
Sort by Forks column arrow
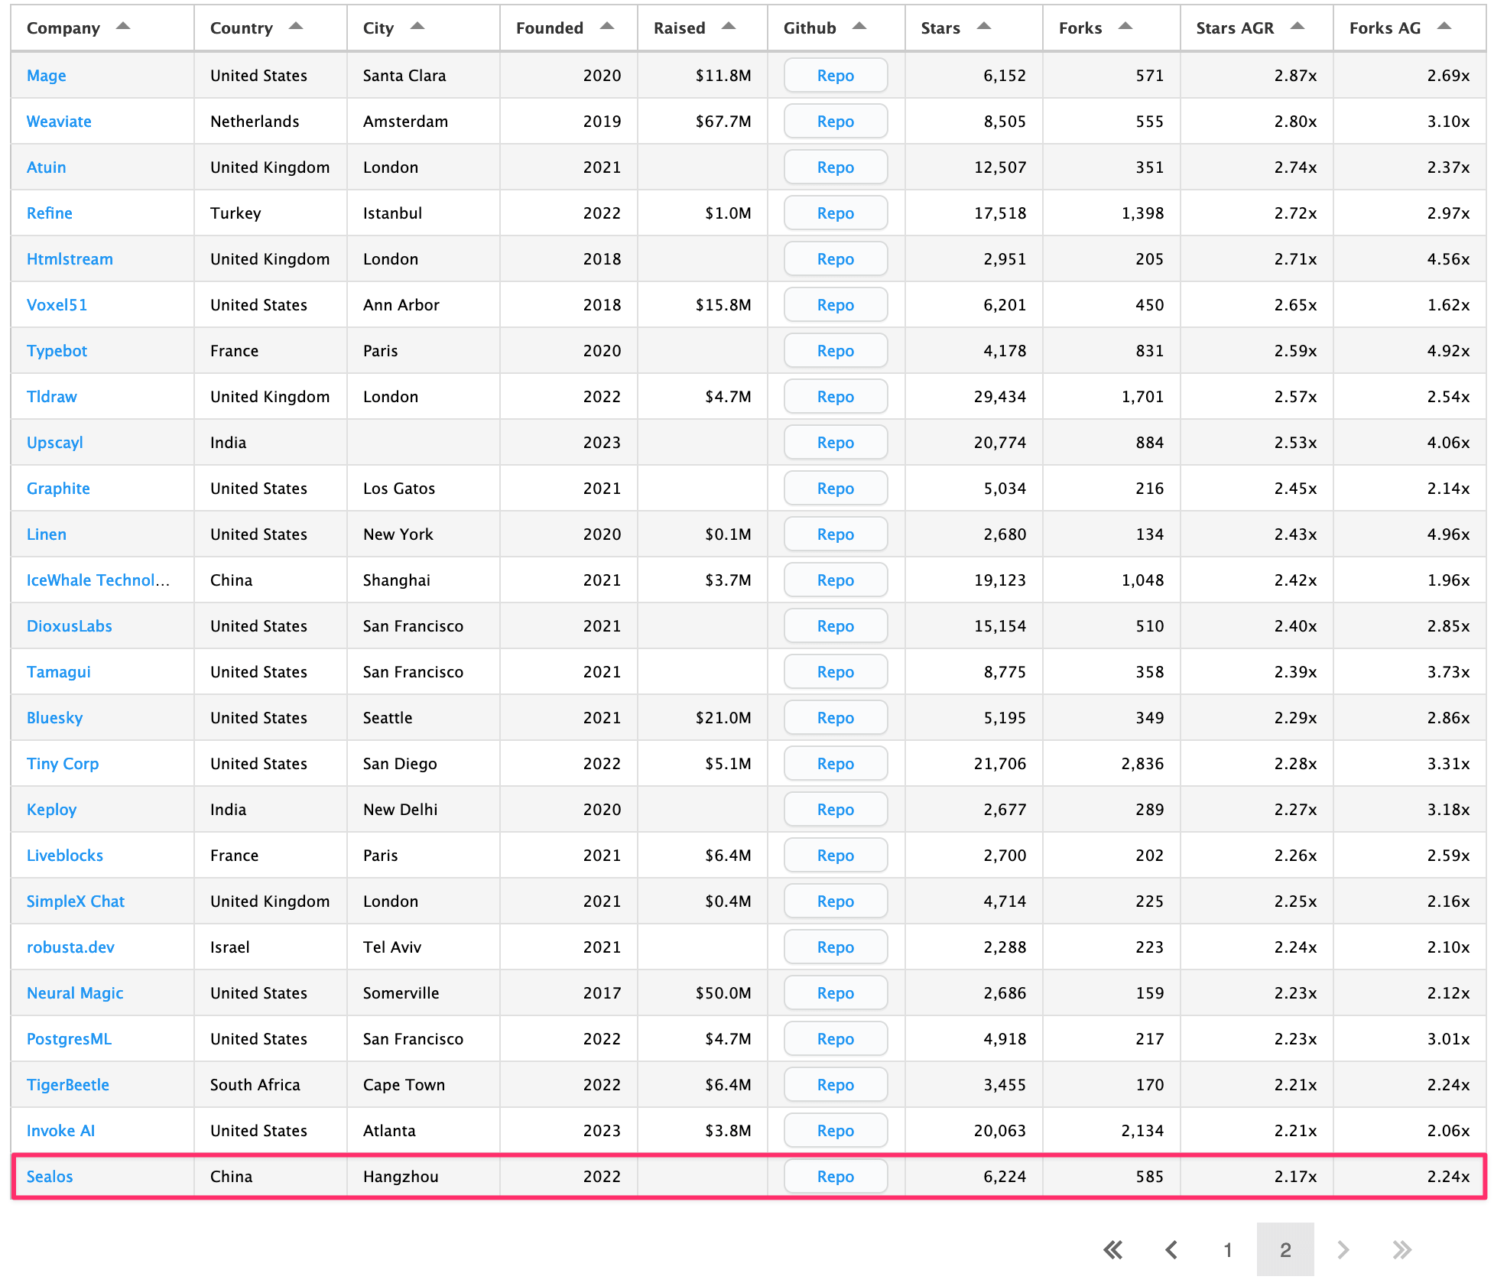1125,27
